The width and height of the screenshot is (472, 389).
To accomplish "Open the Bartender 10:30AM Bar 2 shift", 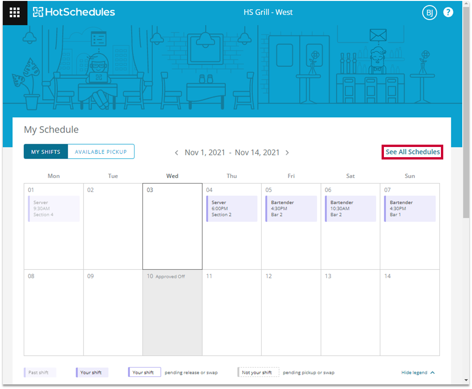I will 351,209.
